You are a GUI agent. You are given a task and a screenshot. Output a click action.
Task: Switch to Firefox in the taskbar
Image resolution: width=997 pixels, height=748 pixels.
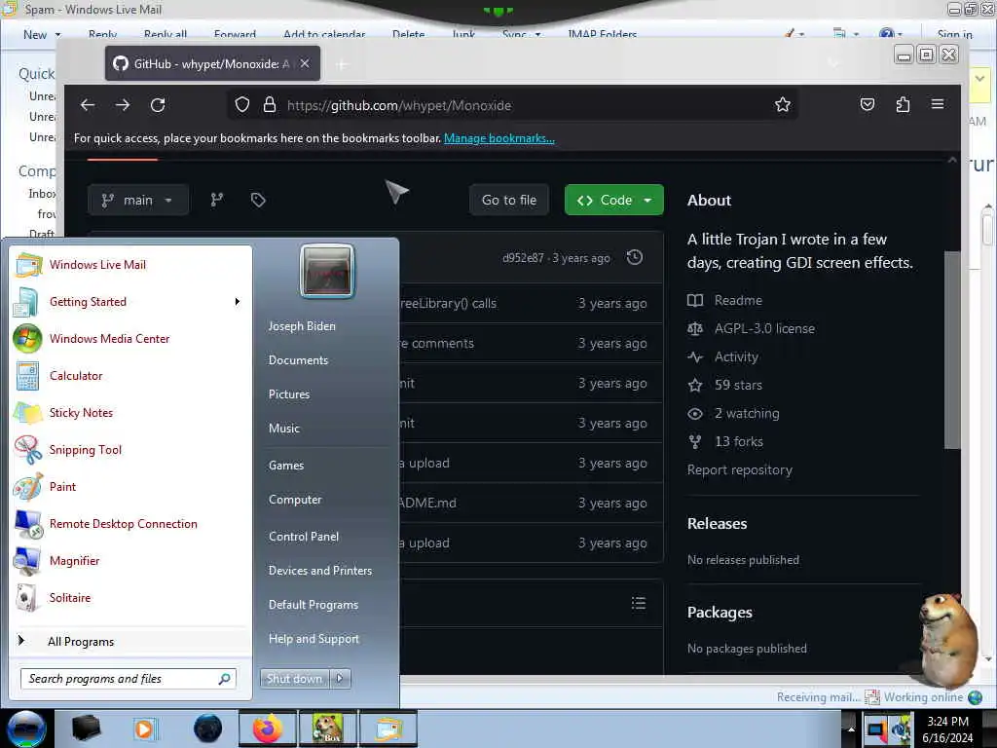coord(267,729)
